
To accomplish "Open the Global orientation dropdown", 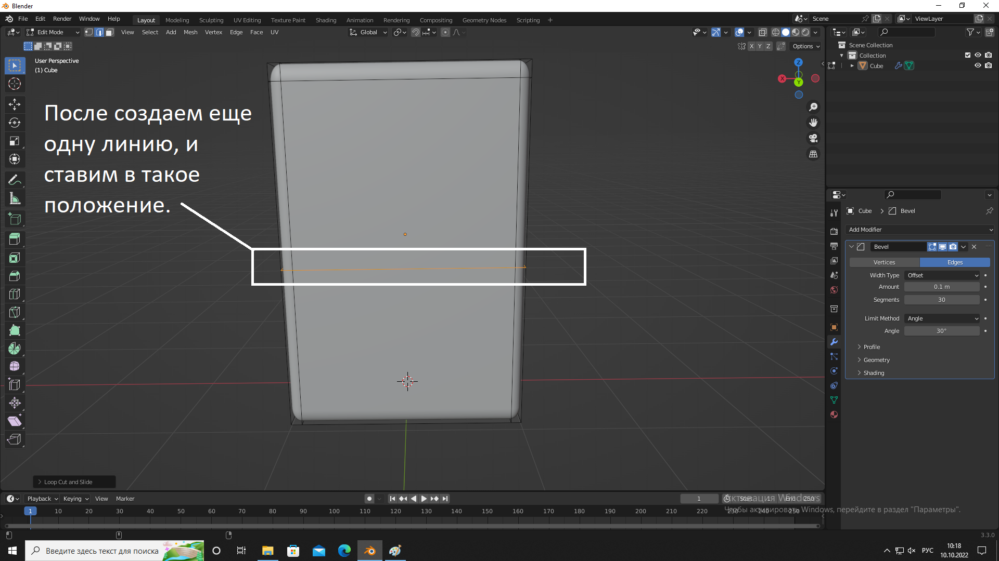I will 368,32.
